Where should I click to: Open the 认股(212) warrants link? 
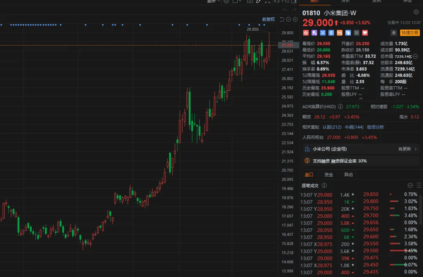(332, 127)
